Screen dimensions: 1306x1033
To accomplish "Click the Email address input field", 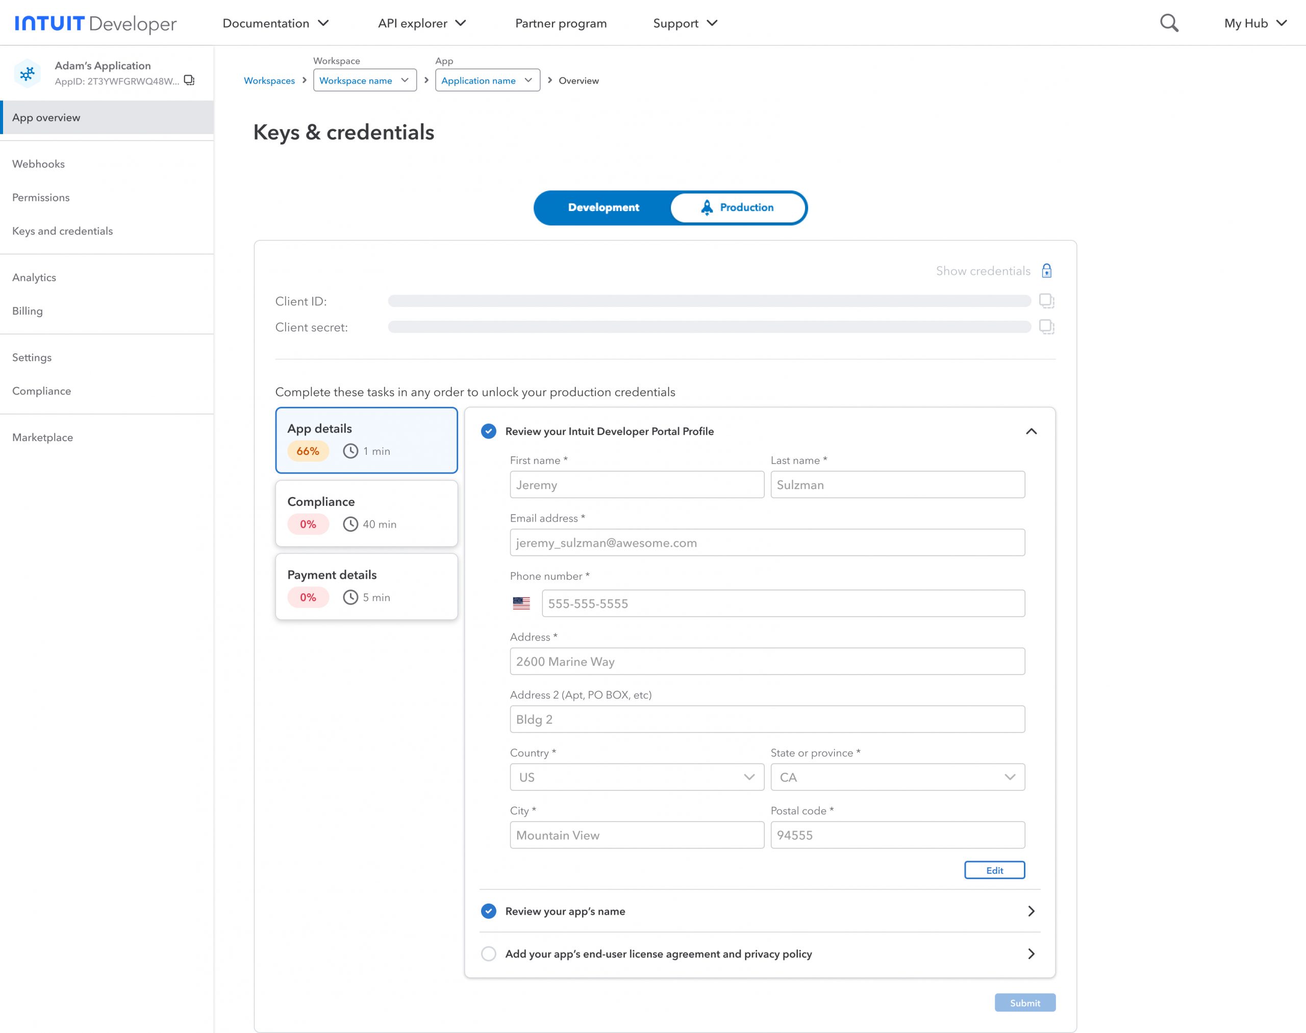I will point(767,543).
